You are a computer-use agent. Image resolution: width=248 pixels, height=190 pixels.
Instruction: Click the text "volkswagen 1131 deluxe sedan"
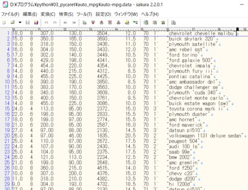(205, 136)
